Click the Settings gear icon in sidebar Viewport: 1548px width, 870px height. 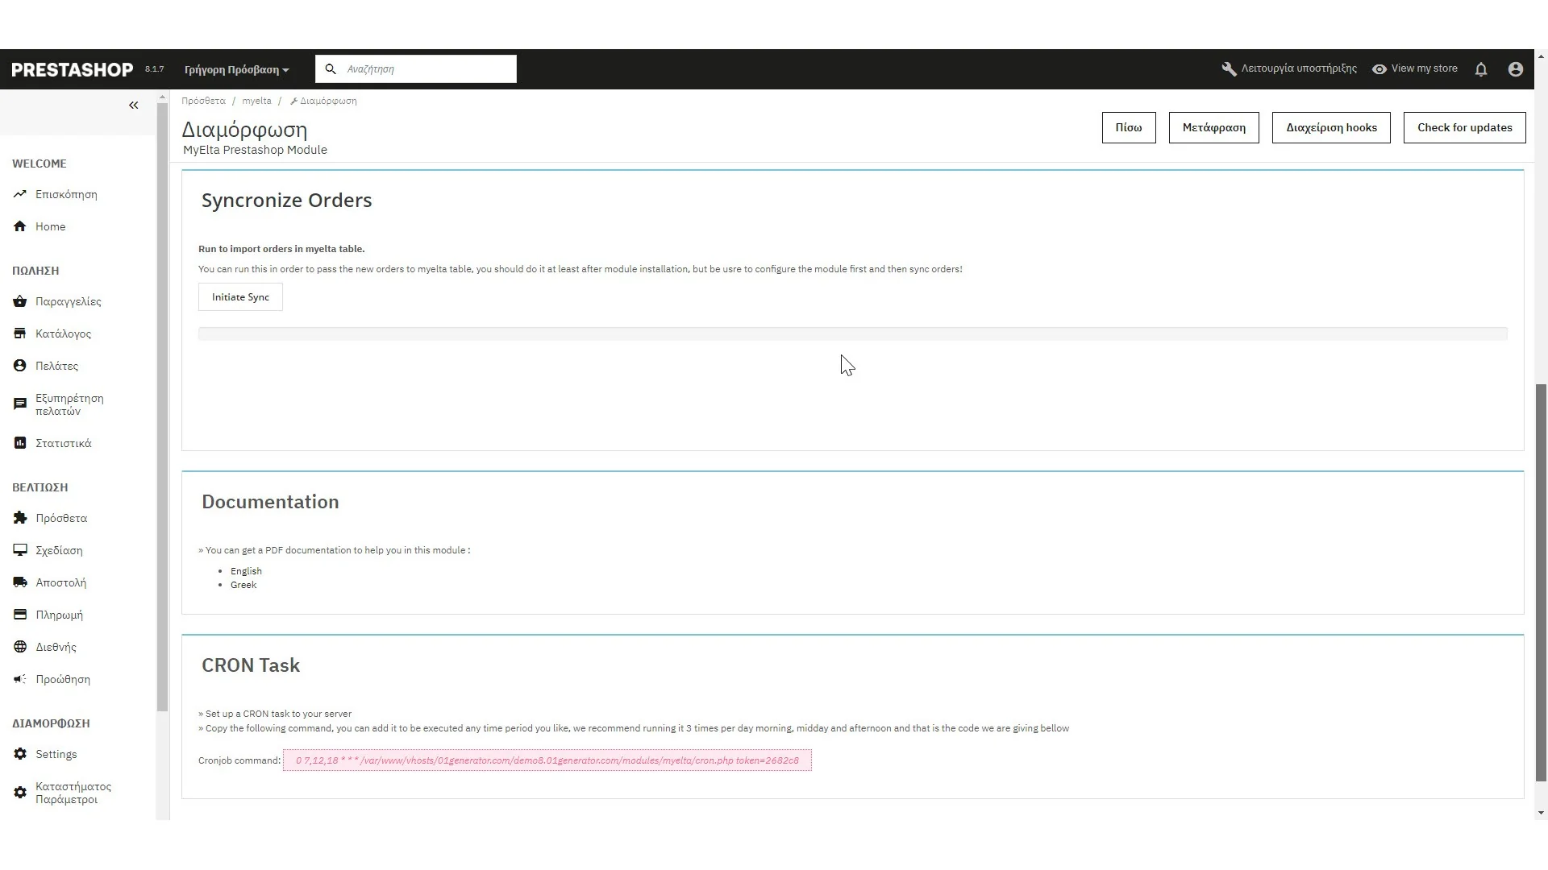20,754
